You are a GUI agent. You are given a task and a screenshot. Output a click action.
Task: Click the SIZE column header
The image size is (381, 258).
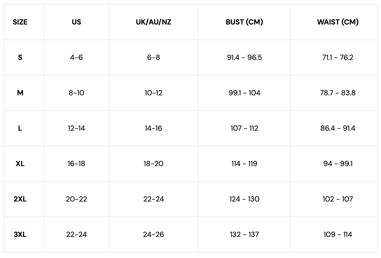pyautogui.click(x=20, y=22)
